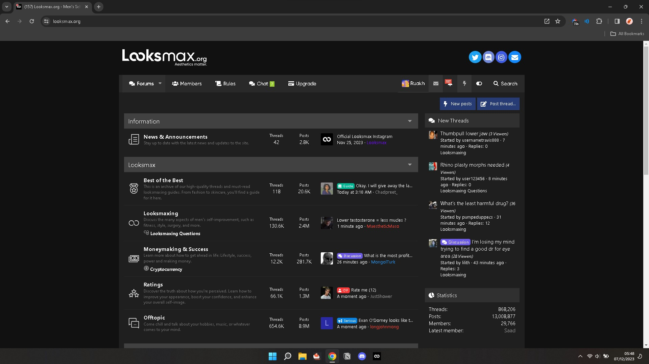Open the Instagram social icon
The height and width of the screenshot is (364, 649).
point(501,57)
